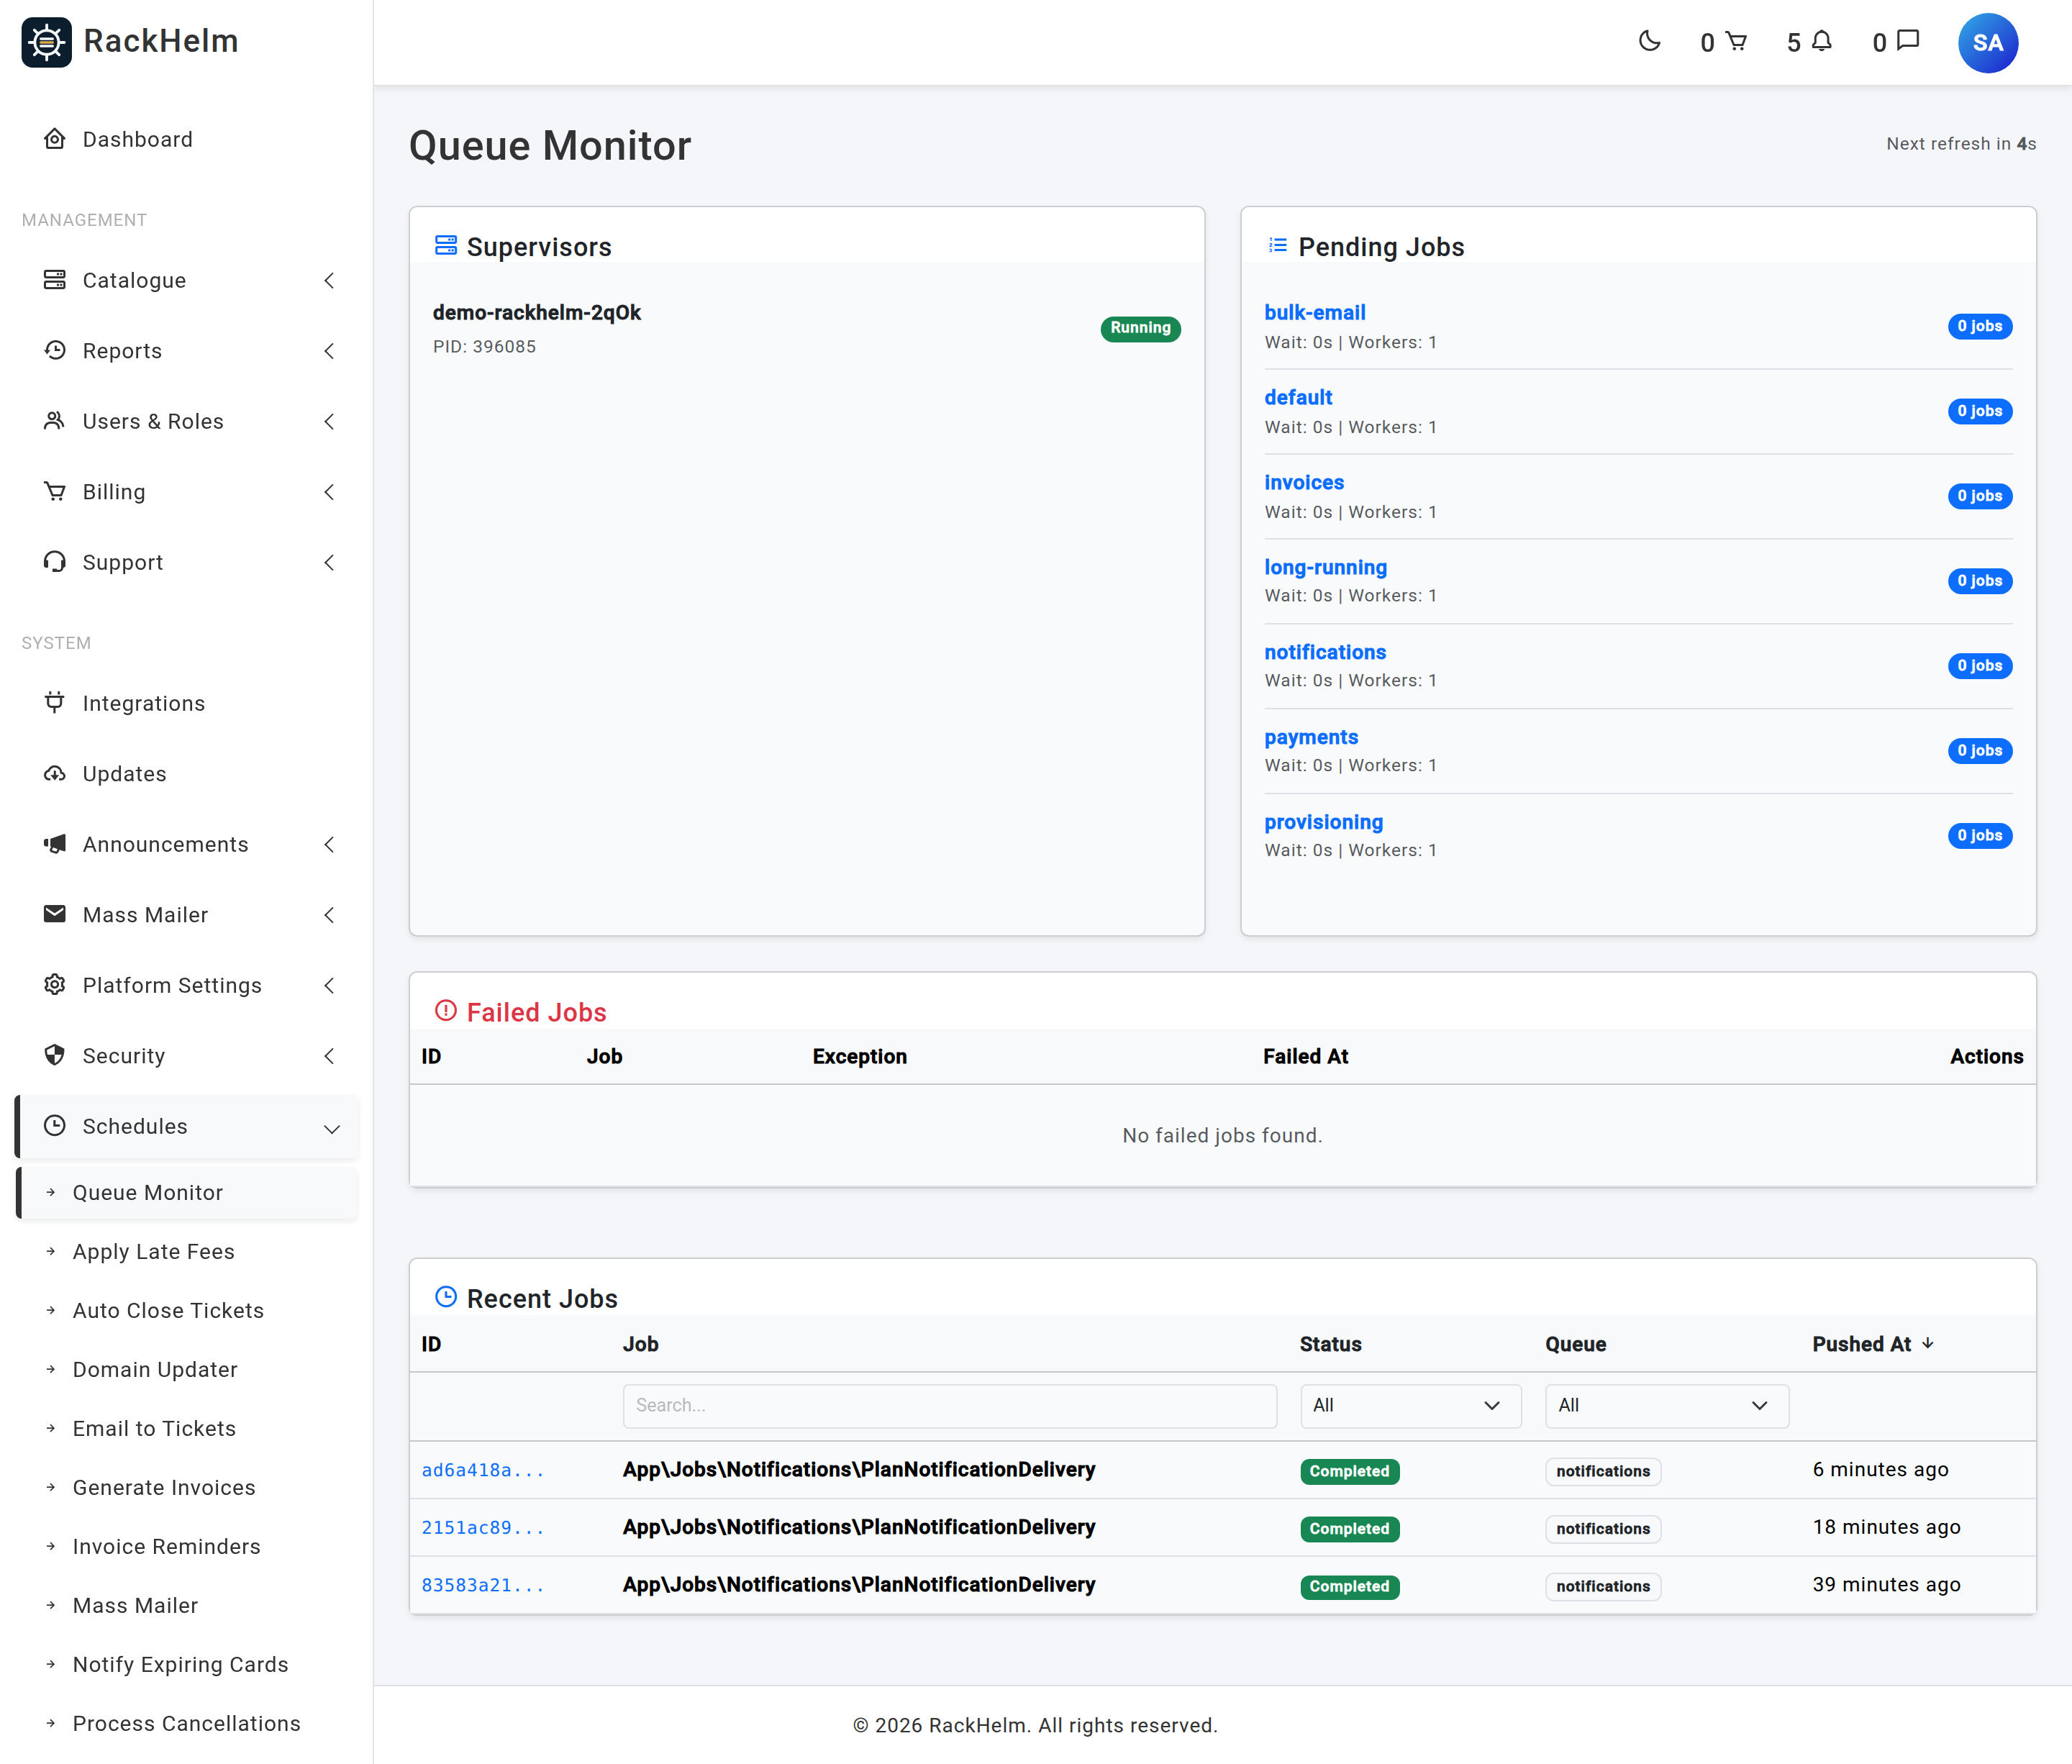
Task: Open the long-running queue link
Action: click(1325, 568)
